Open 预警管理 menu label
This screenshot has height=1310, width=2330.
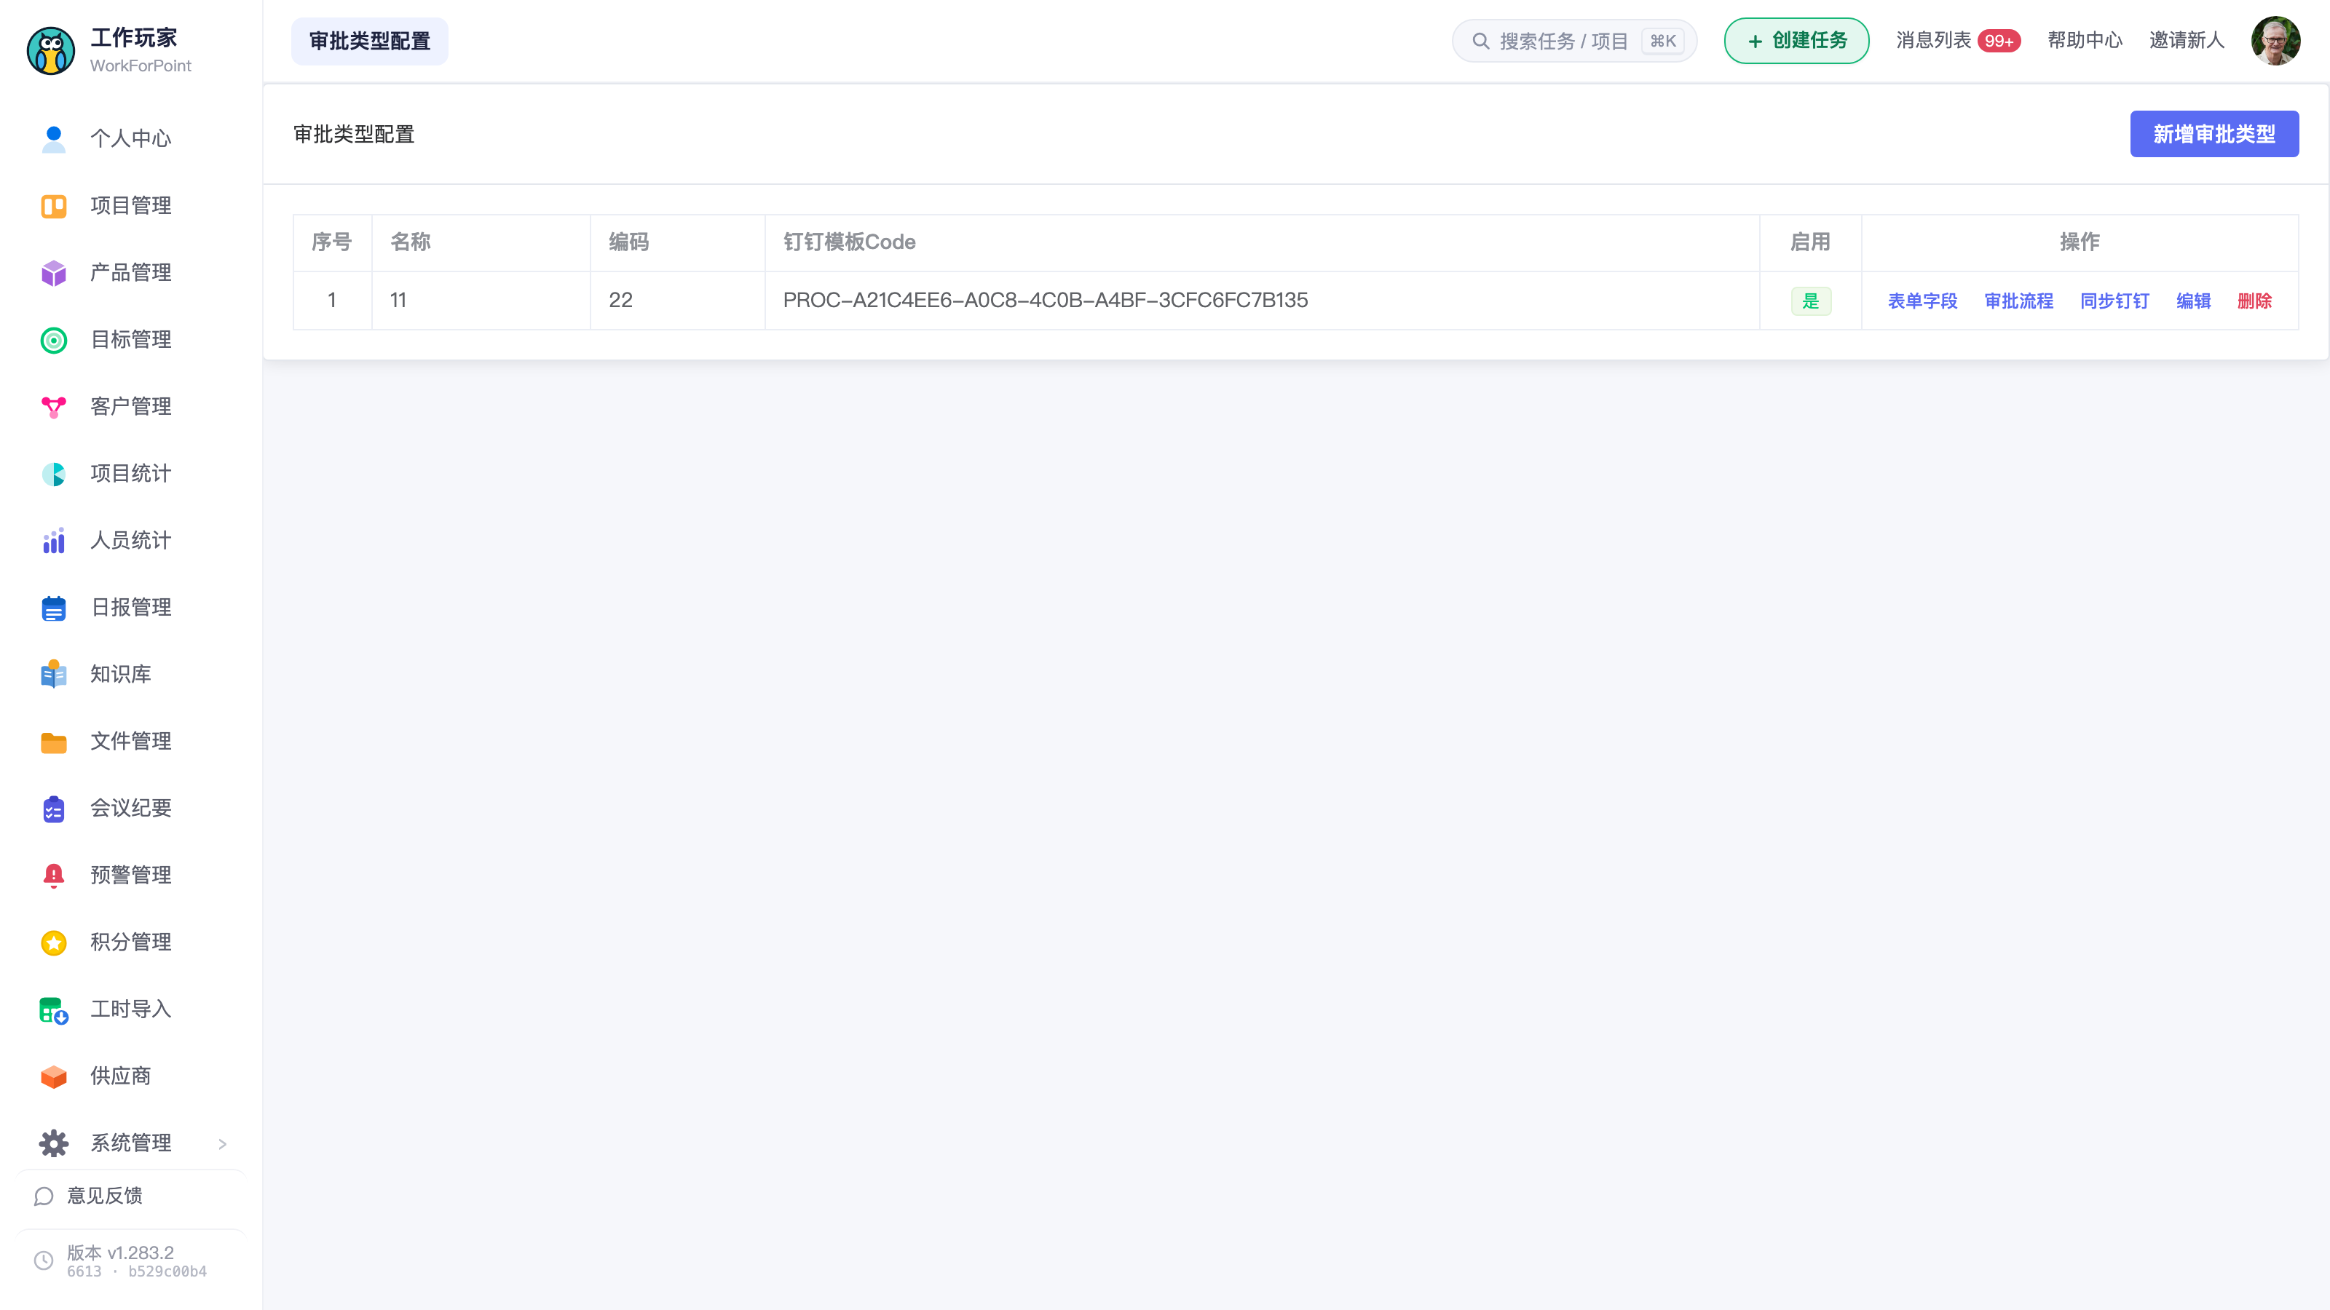click(x=131, y=875)
